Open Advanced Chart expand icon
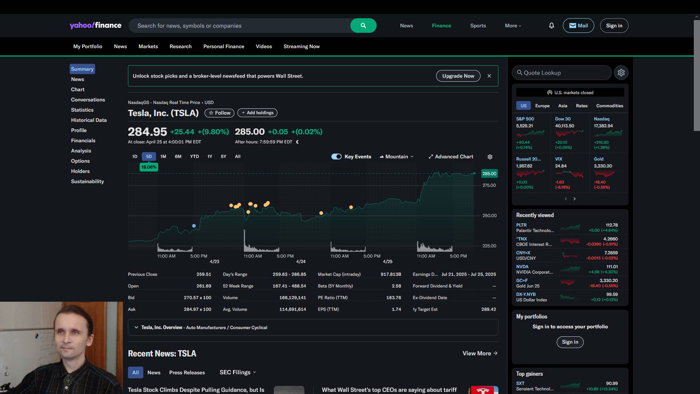The width and height of the screenshot is (700, 394). 431,157
